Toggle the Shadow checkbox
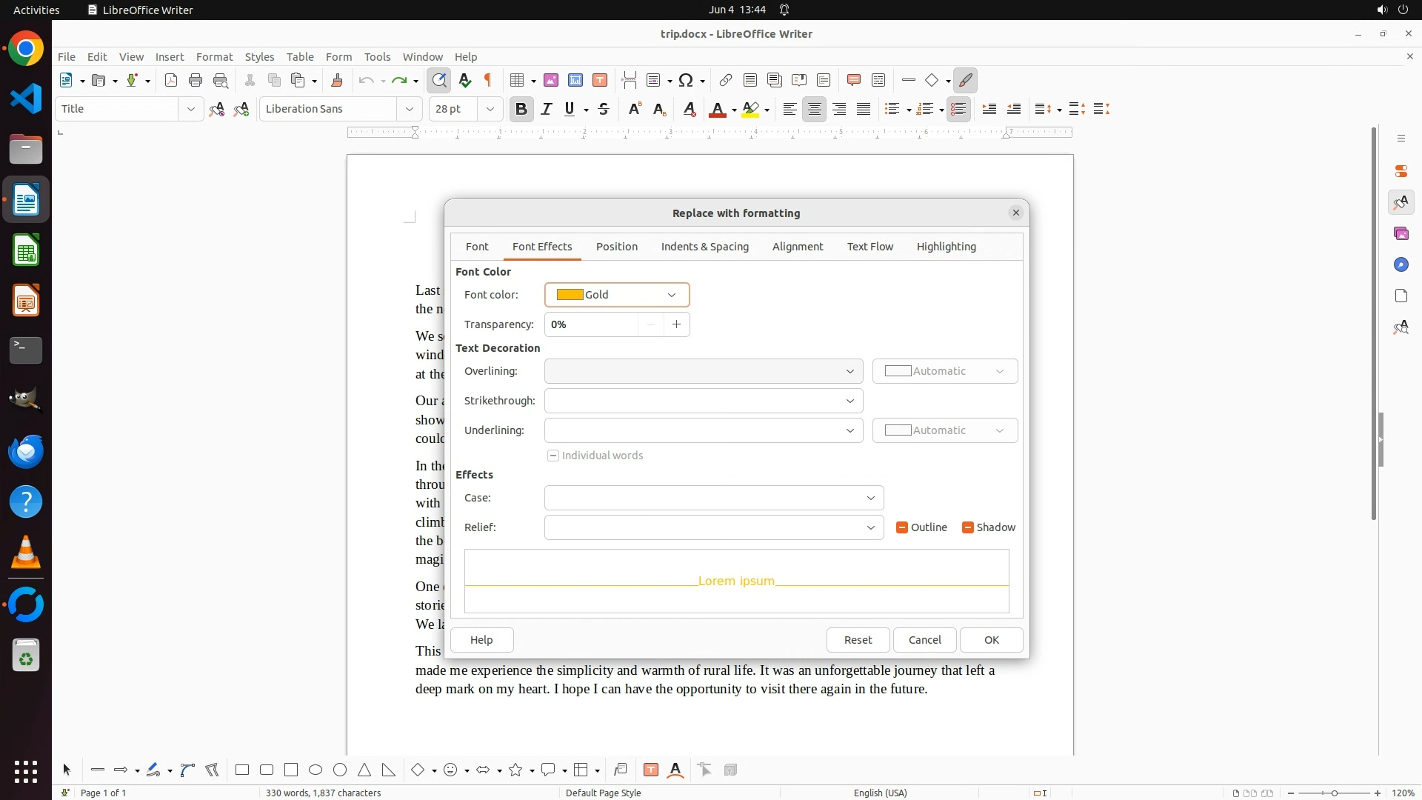This screenshot has height=800, width=1422. [968, 527]
